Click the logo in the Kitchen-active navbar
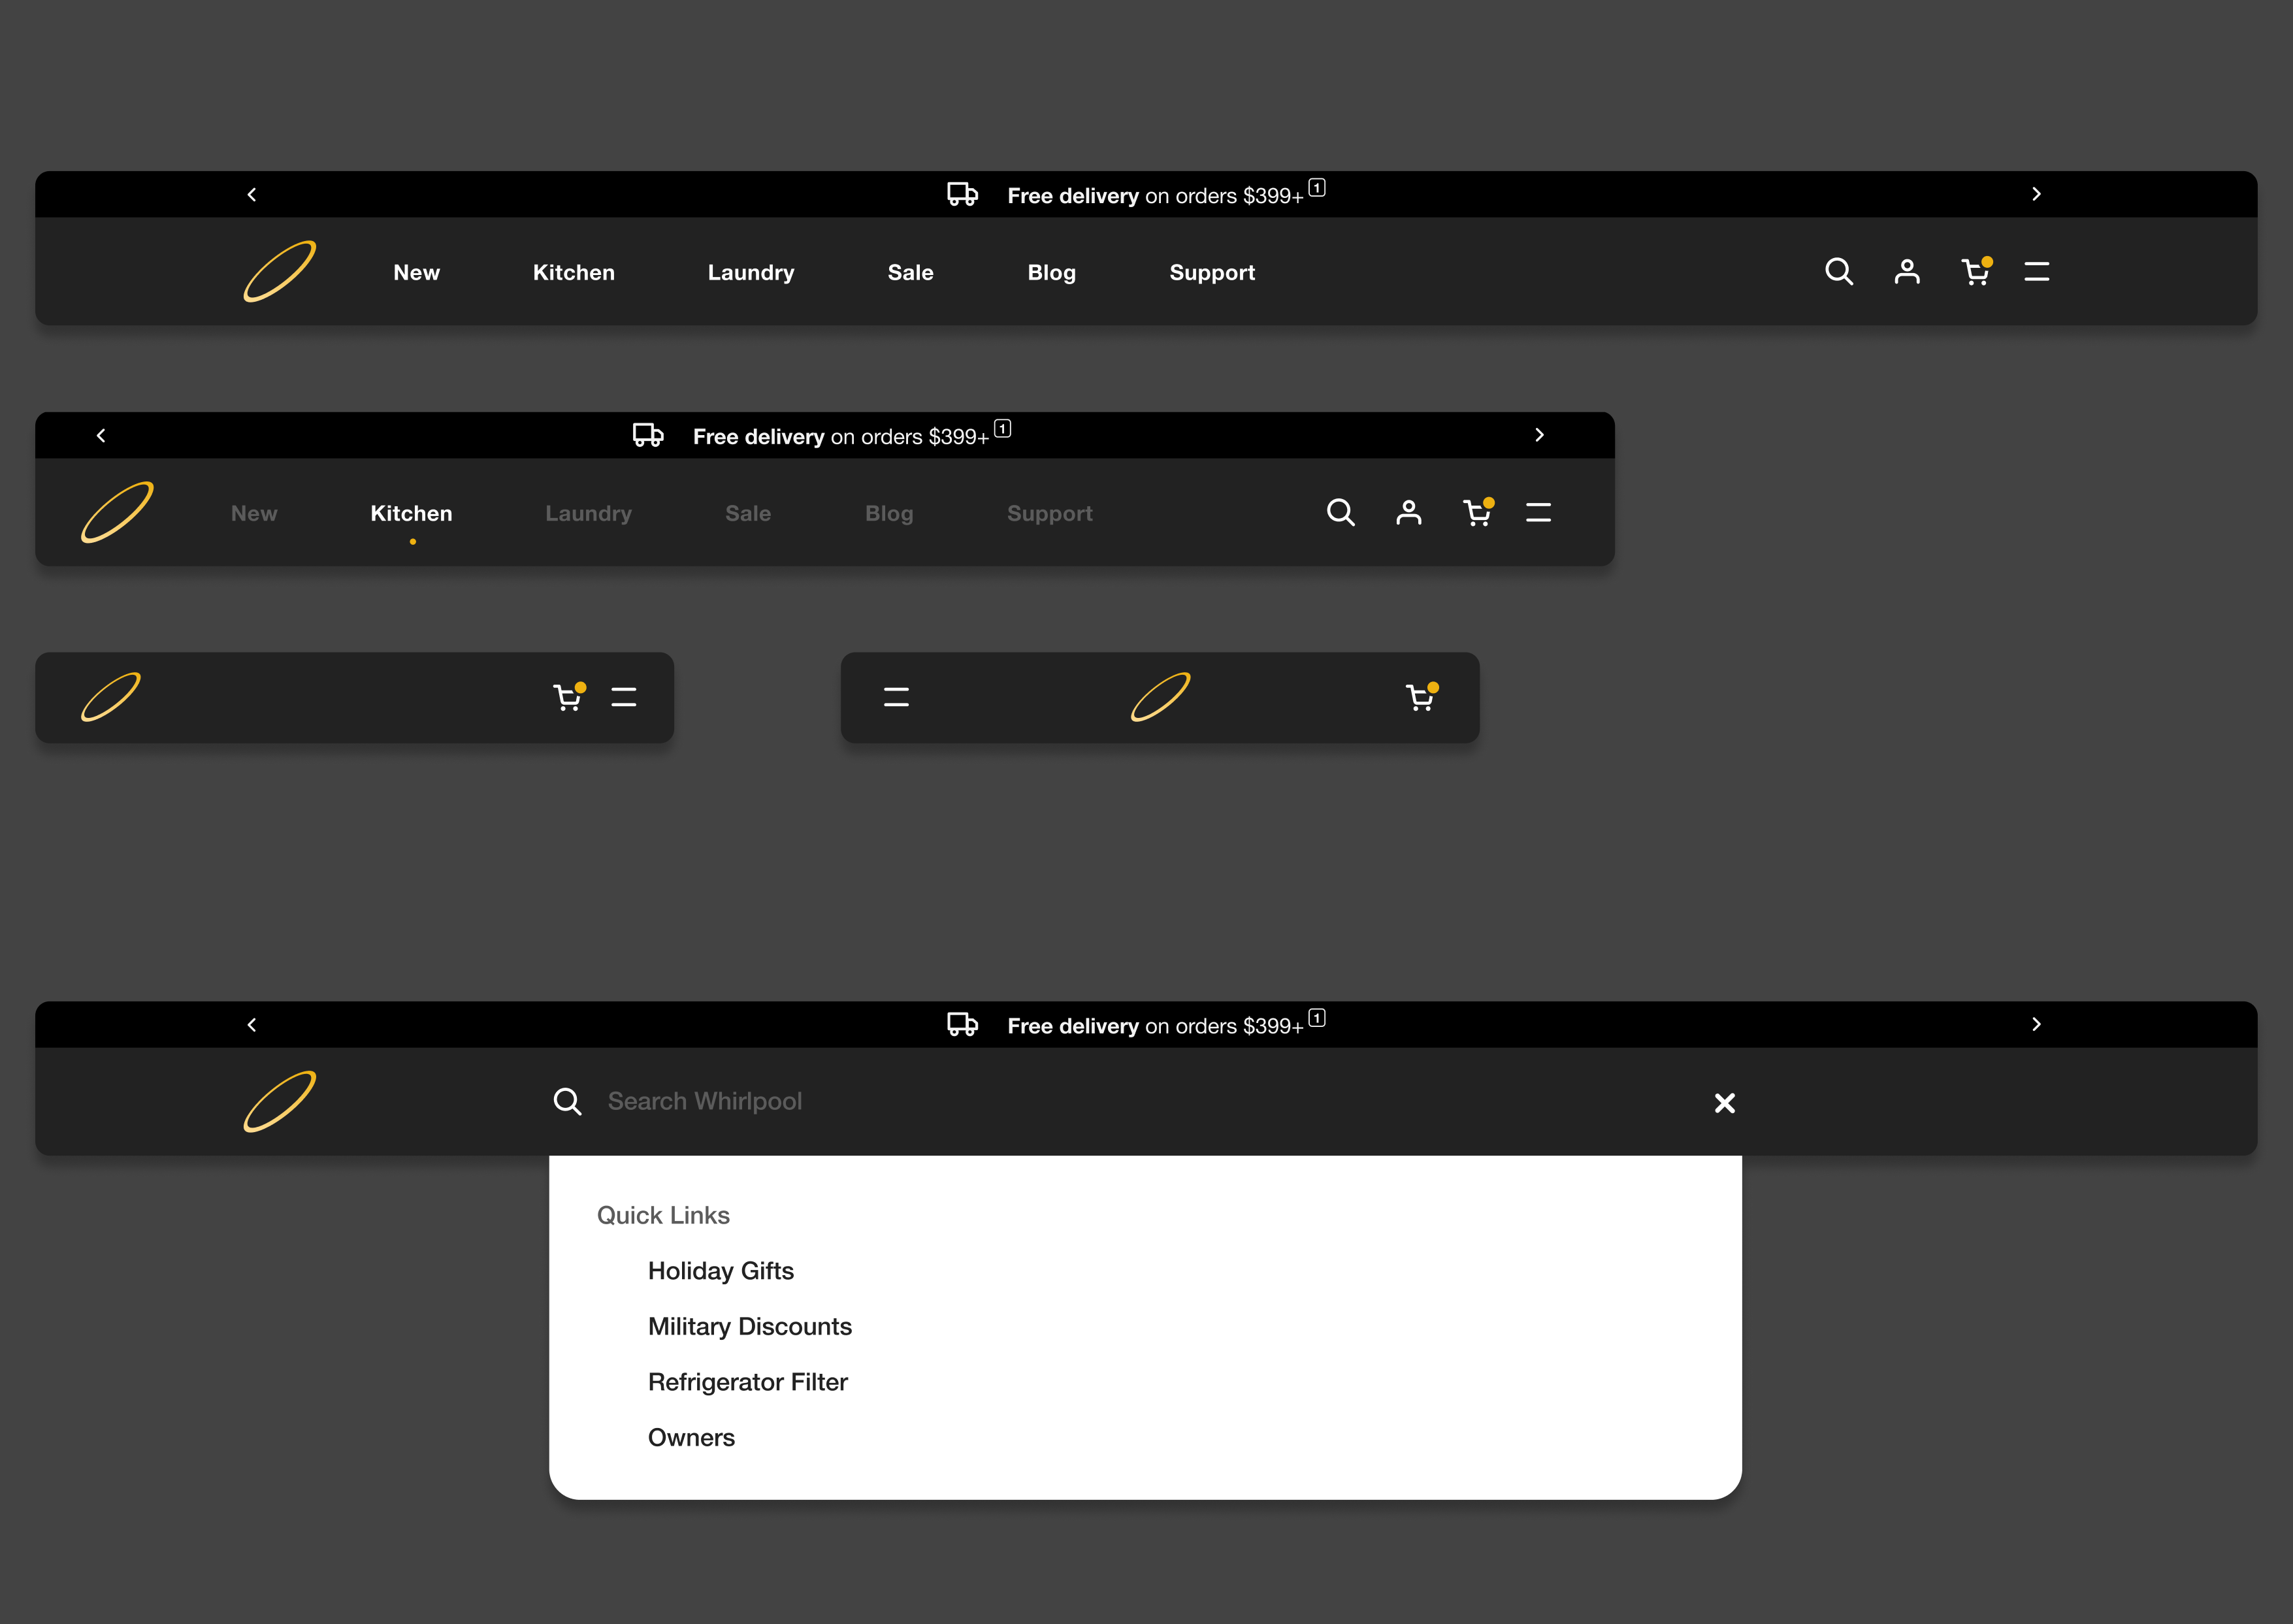Viewport: 2293px width, 1624px height. click(x=117, y=512)
